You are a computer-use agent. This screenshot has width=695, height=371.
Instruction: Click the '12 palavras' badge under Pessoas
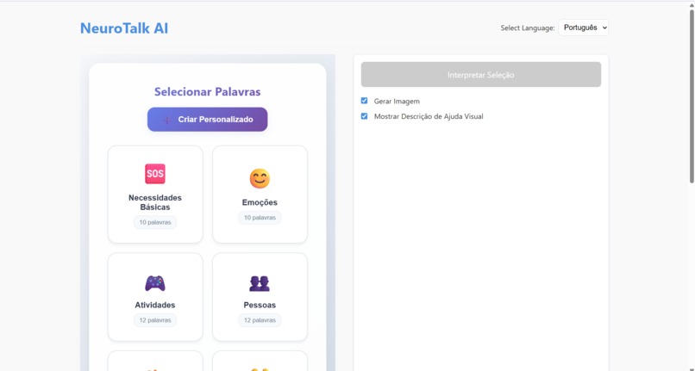(260, 320)
